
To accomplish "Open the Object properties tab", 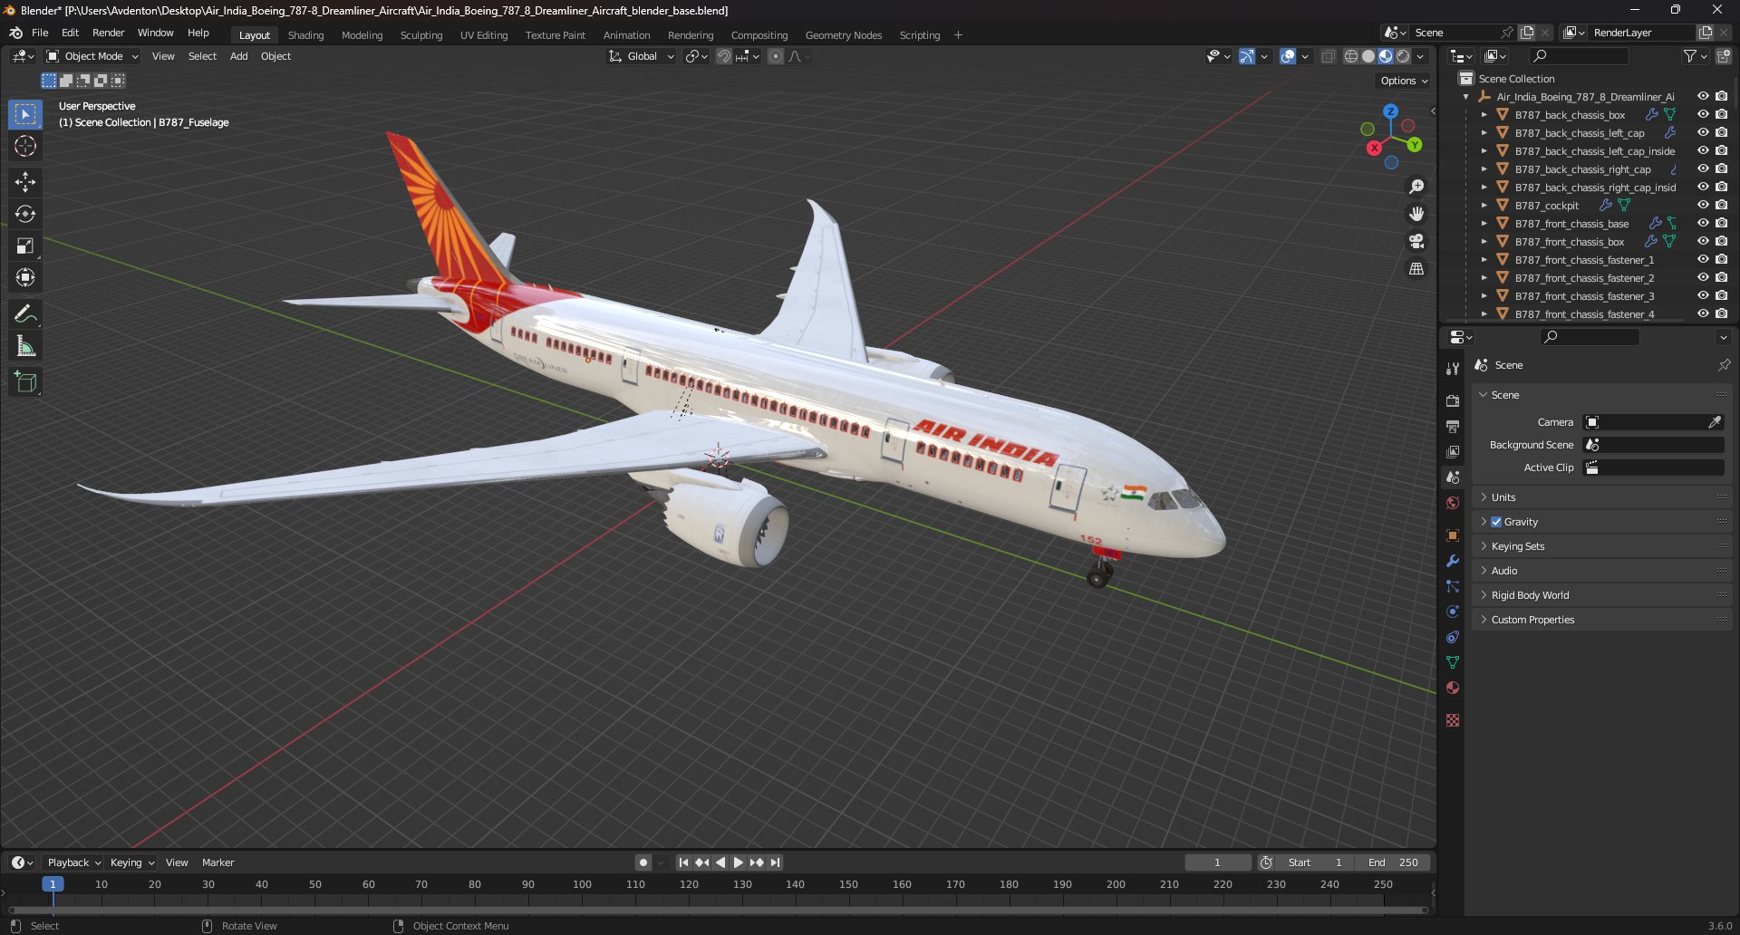I will [x=1453, y=535].
